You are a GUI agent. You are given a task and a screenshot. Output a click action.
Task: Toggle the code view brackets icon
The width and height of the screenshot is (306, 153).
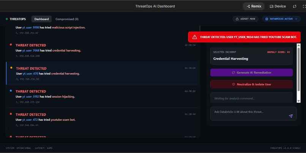(x=295, y=6)
